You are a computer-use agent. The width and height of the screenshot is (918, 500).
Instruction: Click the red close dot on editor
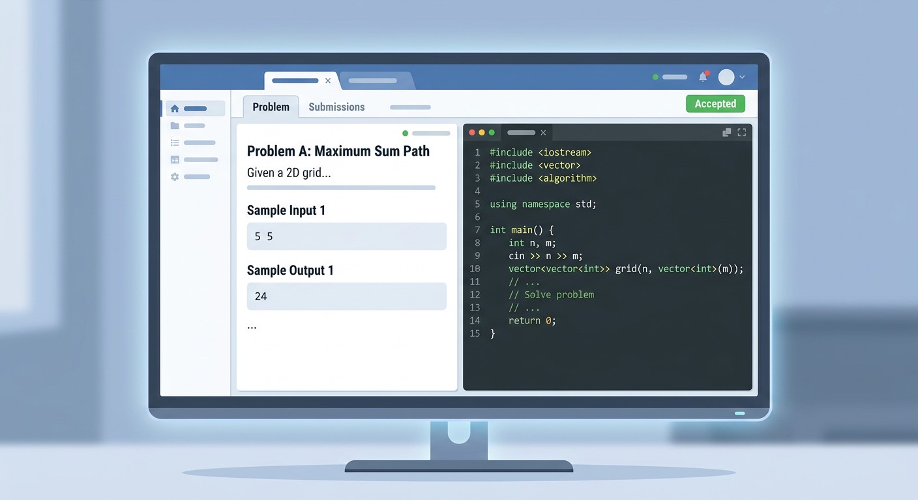[x=472, y=132]
